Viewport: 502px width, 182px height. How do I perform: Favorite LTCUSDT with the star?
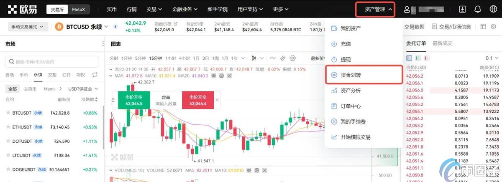click(8, 155)
